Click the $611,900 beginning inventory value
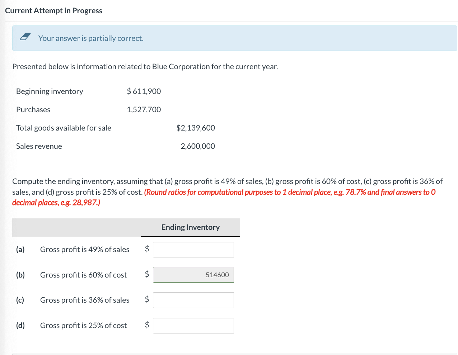The height and width of the screenshot is (355, 458). click(x=144, y=91)
